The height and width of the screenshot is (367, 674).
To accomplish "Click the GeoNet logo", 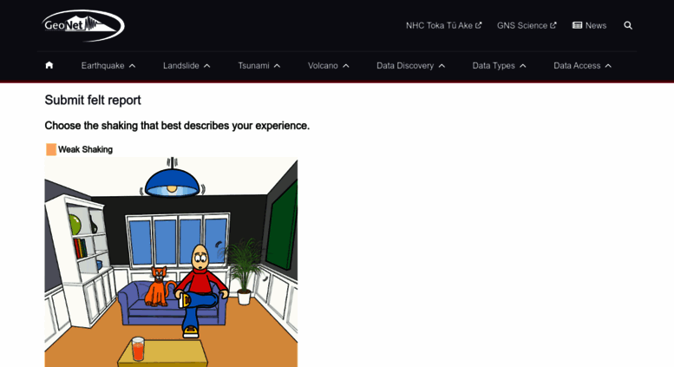I will pyautogui.click(x=83, y=25).
